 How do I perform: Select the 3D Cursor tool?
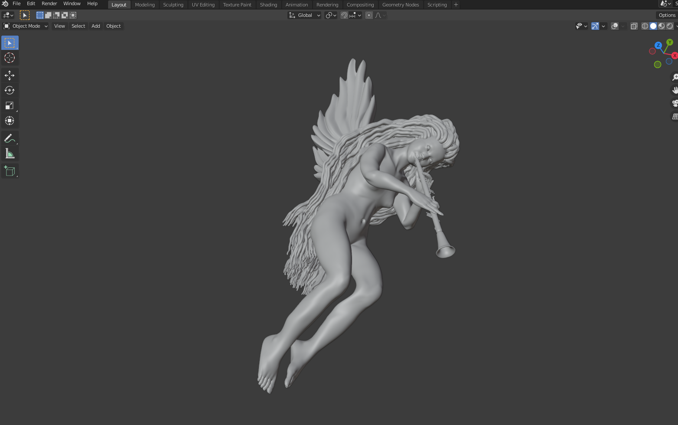coord(10,58)
